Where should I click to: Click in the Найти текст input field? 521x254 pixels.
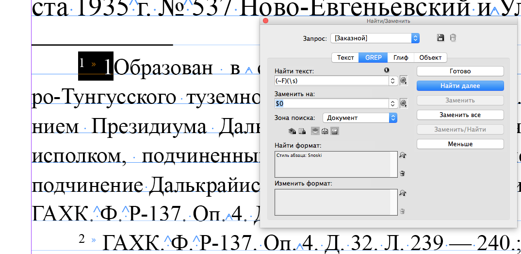(332, 81)
